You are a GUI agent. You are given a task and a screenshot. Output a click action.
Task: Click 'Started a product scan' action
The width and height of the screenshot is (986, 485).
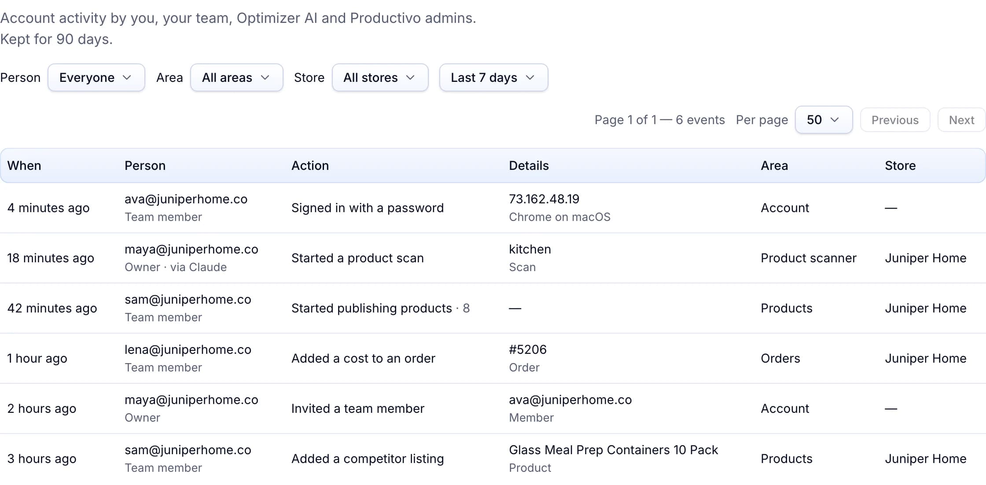tap(357, 258)
